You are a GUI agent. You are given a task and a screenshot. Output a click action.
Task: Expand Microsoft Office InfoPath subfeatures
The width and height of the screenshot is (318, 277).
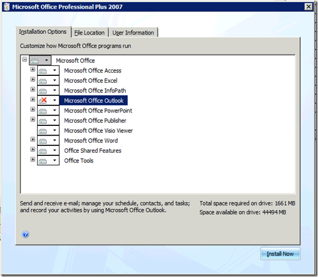point(33,89)
